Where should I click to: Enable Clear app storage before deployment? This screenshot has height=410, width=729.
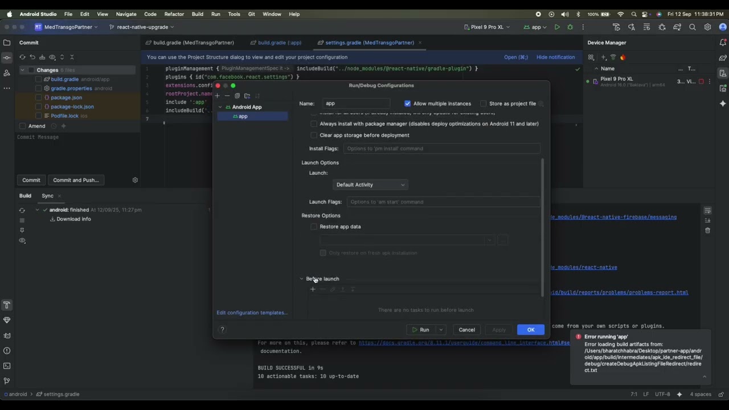point(314,135)
